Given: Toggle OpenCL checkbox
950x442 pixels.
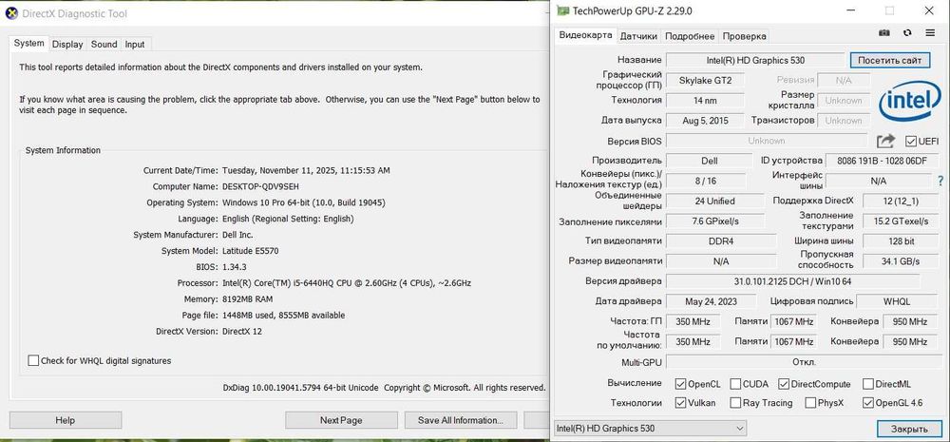Looking at the screenshot, I should click(680, 384).
